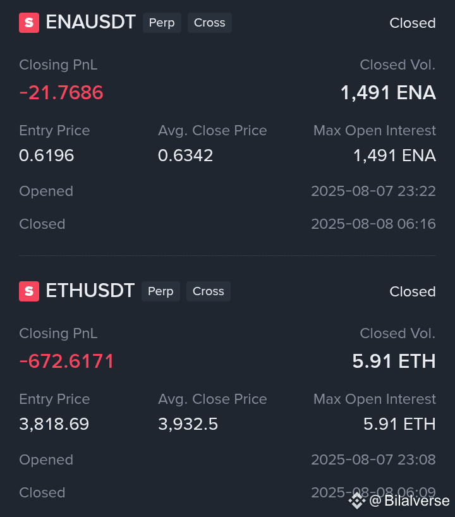
Task: Click the ETH entry price 3,818.69
Action: pyautogui.click(x=54, y=424)
